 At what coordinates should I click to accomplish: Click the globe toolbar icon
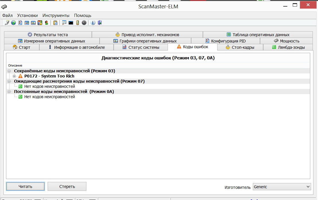13,23
